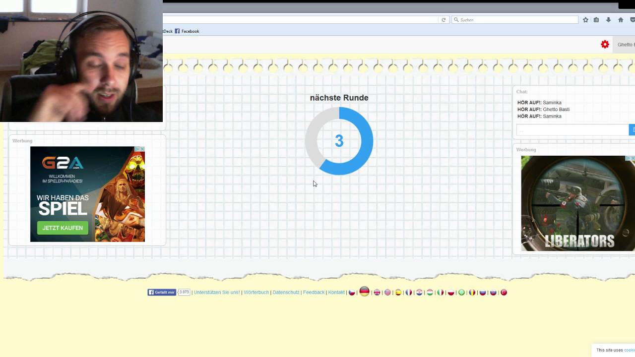Select the large German flag

(x=364, y=292)
